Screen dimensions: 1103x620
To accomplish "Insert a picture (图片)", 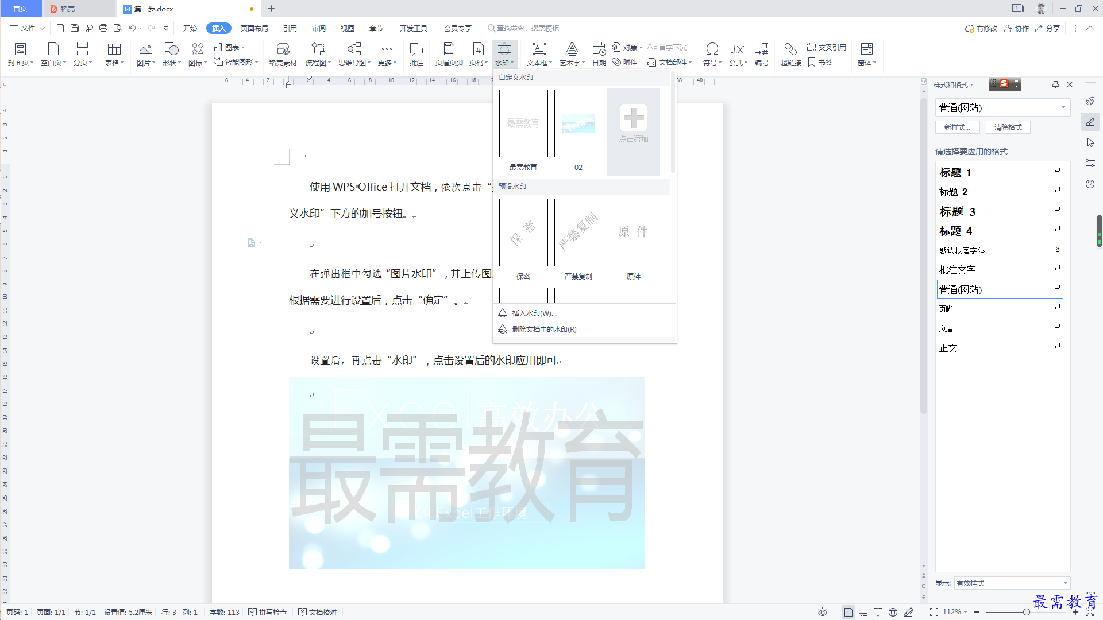I will tap(146, 55).
